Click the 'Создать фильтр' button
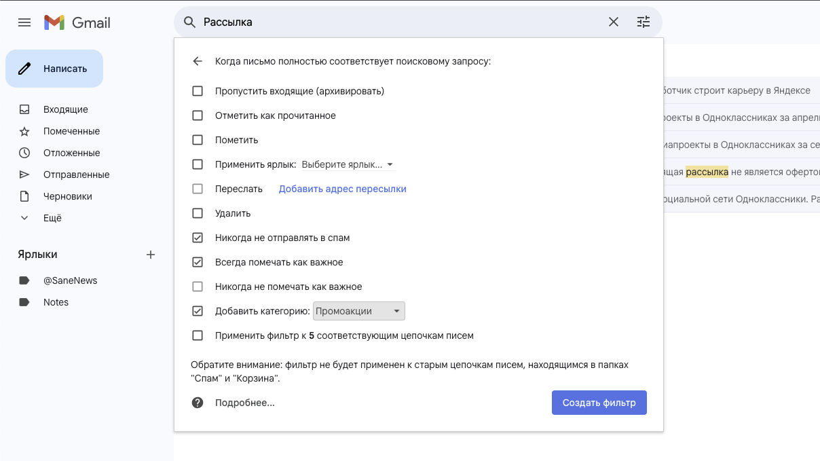Image resolution: width=820 pixels, height=461 pixels. click(x=599, y=403)
